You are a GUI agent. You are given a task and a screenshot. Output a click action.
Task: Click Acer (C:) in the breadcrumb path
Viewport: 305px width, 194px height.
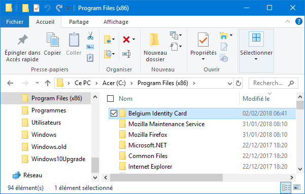pos(114,83)
